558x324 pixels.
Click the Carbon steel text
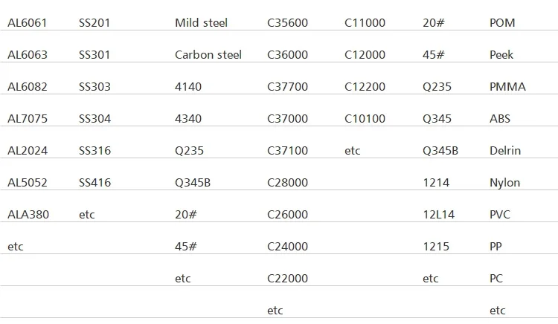(208, 55)
